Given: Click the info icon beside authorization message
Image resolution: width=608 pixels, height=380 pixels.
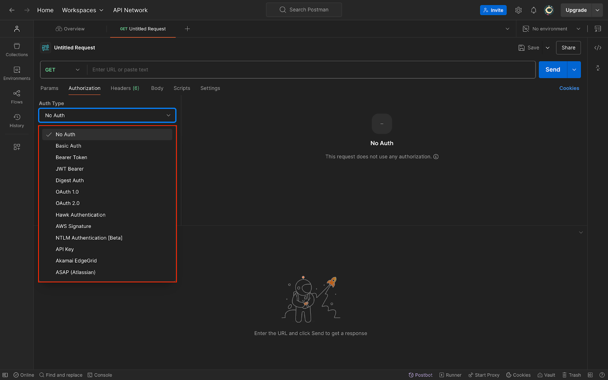Looking at the screenshot, I should tap(436, 157).
